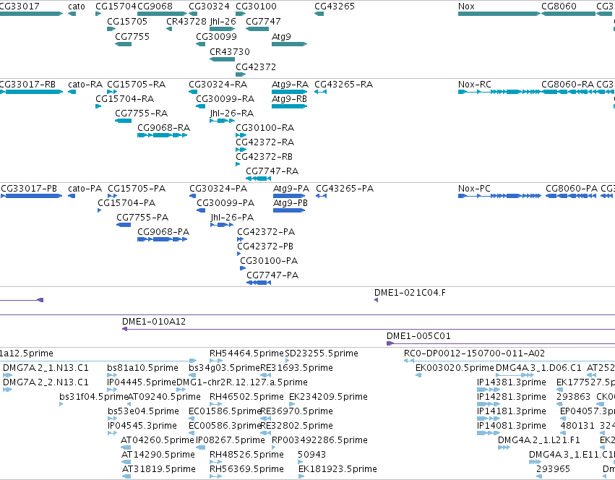The height and width of the screenshot is (480, 615).
Task: Open the "CR43730" gene label
Action: 230,52
